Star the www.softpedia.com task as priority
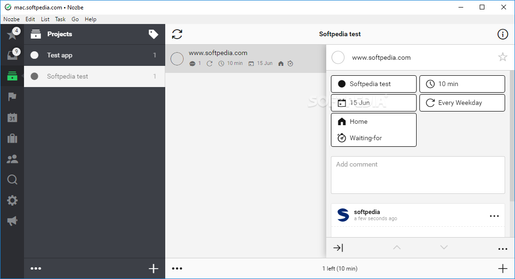Screen dimensions: 515x279 click(x=502, y=57)
